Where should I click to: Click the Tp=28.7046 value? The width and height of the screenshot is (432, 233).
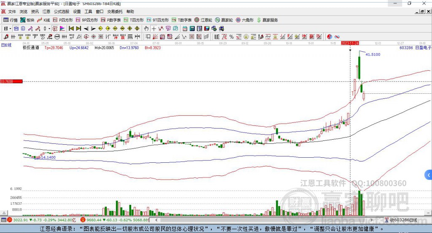pos(54,48)
